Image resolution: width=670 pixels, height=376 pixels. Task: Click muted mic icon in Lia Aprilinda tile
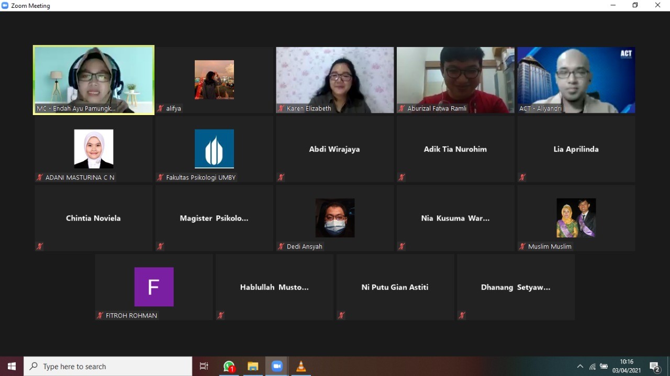click(x=522, y=177)
